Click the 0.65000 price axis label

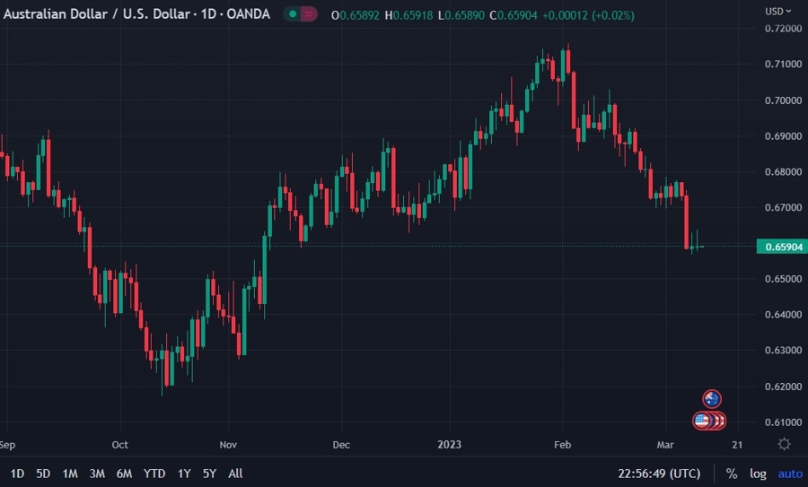click(x=783, y=279)
